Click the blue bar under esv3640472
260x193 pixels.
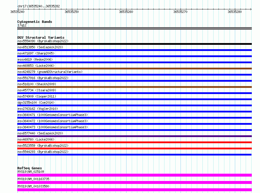click(x=134, y=124)
